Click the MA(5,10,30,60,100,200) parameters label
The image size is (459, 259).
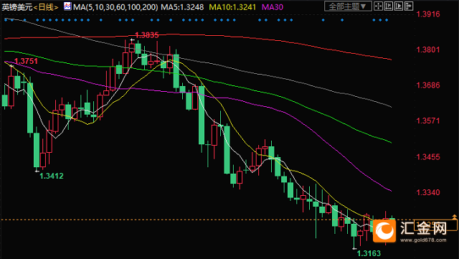click(x=115, y=7)
